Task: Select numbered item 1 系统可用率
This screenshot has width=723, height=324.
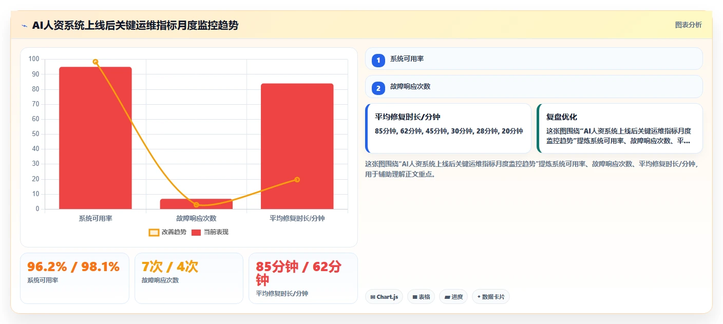Action: (x=534, y=59)
